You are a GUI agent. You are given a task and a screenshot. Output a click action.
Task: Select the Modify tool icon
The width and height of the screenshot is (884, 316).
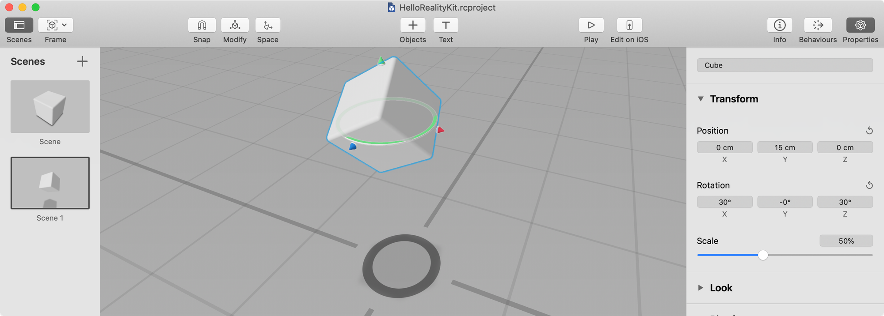tap(235, 25)
